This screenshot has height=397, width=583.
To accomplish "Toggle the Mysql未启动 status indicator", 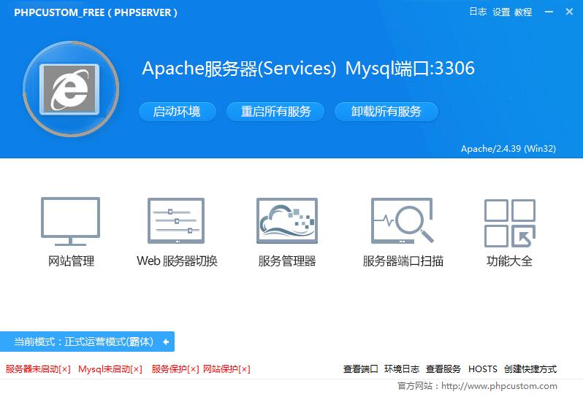I will click(x=110, y=369).
